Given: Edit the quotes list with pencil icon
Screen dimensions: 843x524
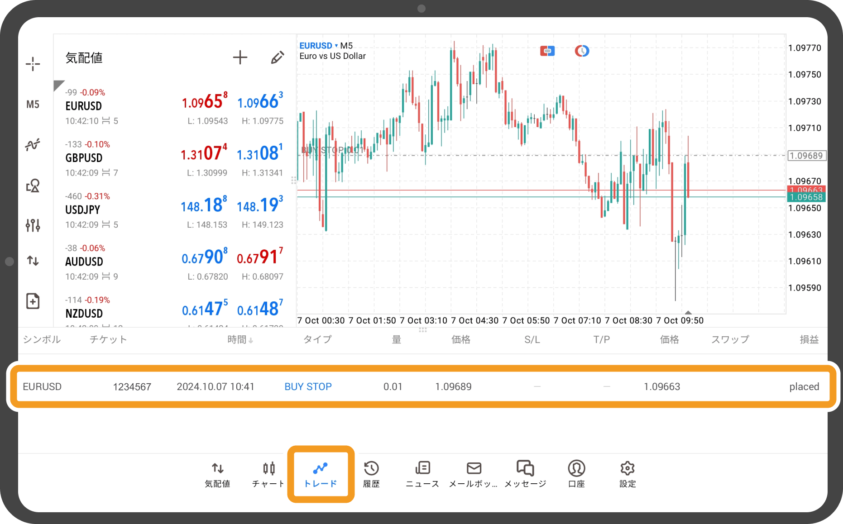Looking at the screenshot, I should pos(277,57).
